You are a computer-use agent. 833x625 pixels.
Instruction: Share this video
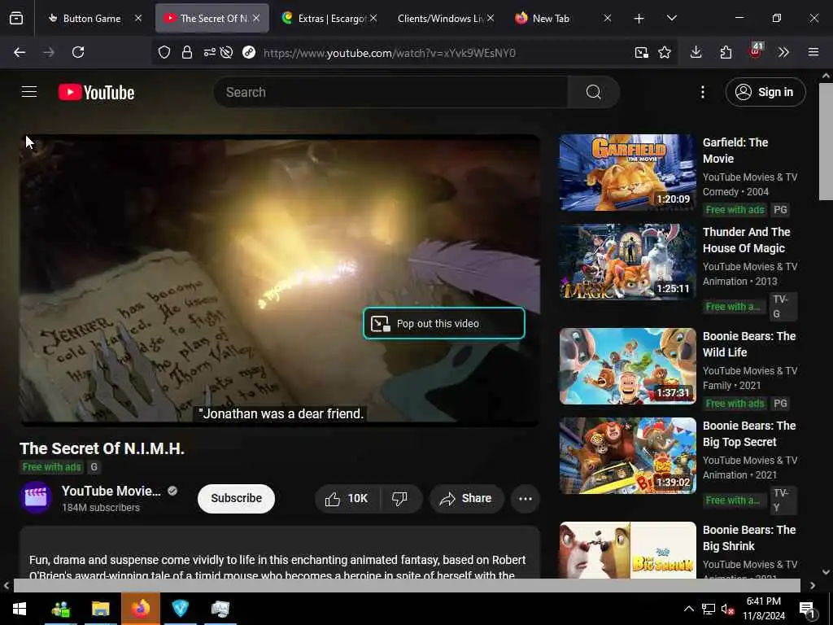point(466,499)
